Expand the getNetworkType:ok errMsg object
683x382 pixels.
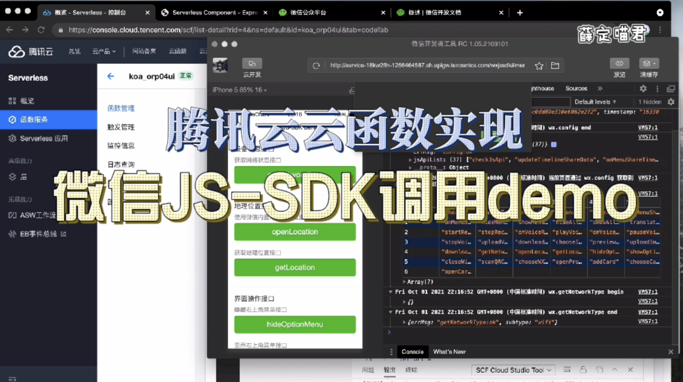(x=404, y=322)
